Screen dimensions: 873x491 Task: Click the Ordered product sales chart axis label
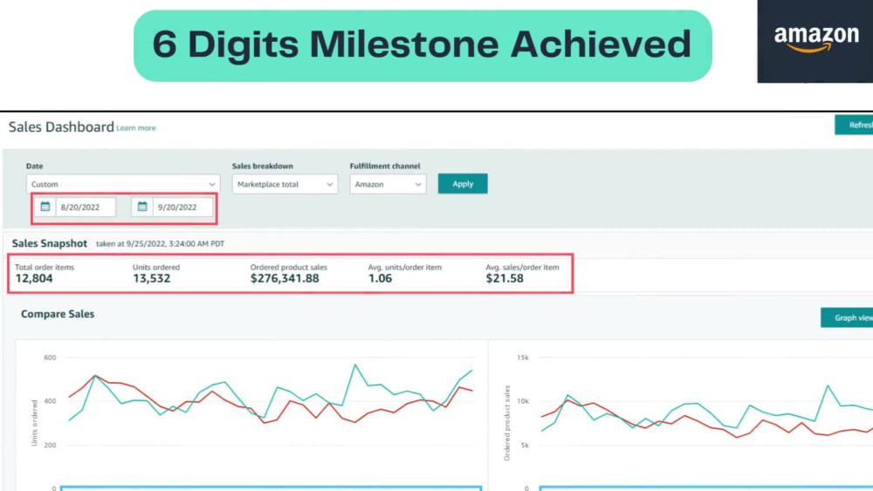pos(506,423)
